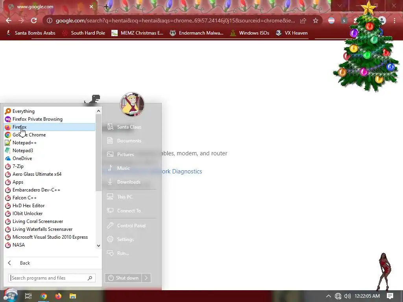Screen dimensions: 403x302
Task: Open Santa Bombs Arabs bookmark
Action: [31, 33]
